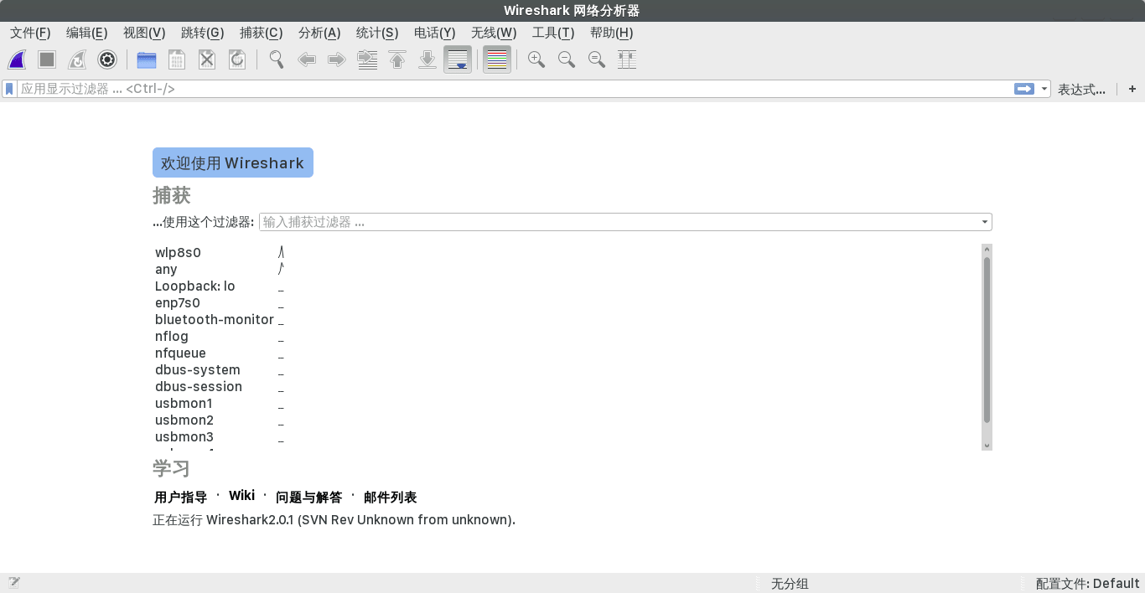Open the 统计(S) menu
Image resolution: width=1145 pixels, height=593 pixels.
(377, 33)
